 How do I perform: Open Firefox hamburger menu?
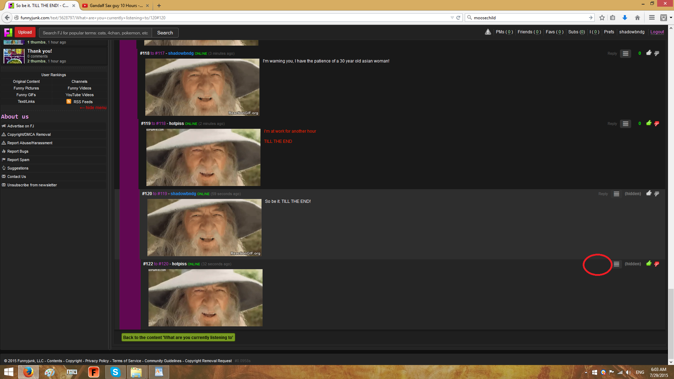click(x=652, y=18)
